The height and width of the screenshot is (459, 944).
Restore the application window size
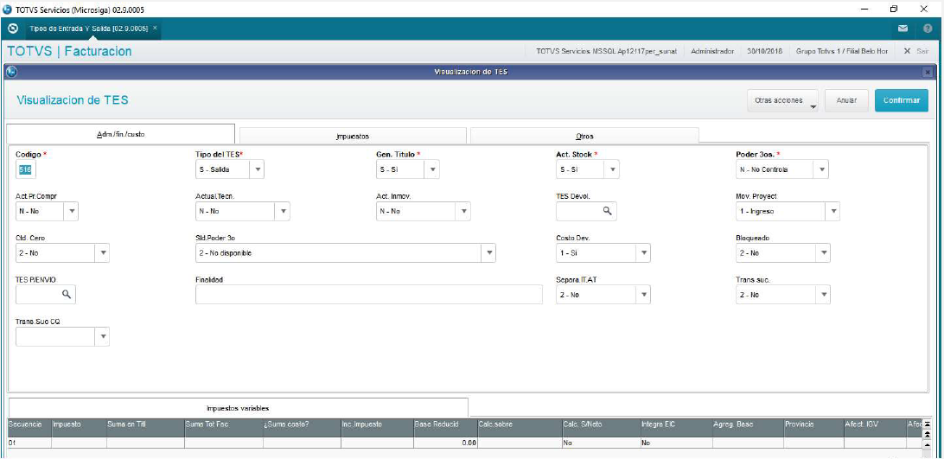tap(894, 9)
